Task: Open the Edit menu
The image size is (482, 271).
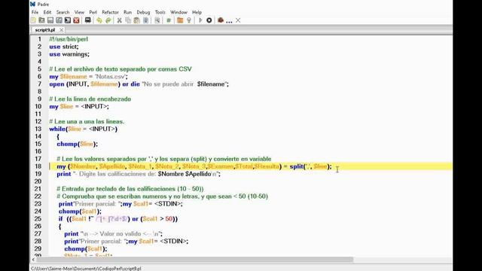Action: 47,12
